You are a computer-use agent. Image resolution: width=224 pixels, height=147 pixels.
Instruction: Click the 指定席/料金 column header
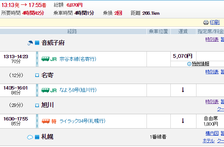(211, 32)
